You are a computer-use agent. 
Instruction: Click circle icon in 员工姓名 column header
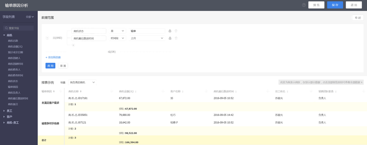point(311,91)
